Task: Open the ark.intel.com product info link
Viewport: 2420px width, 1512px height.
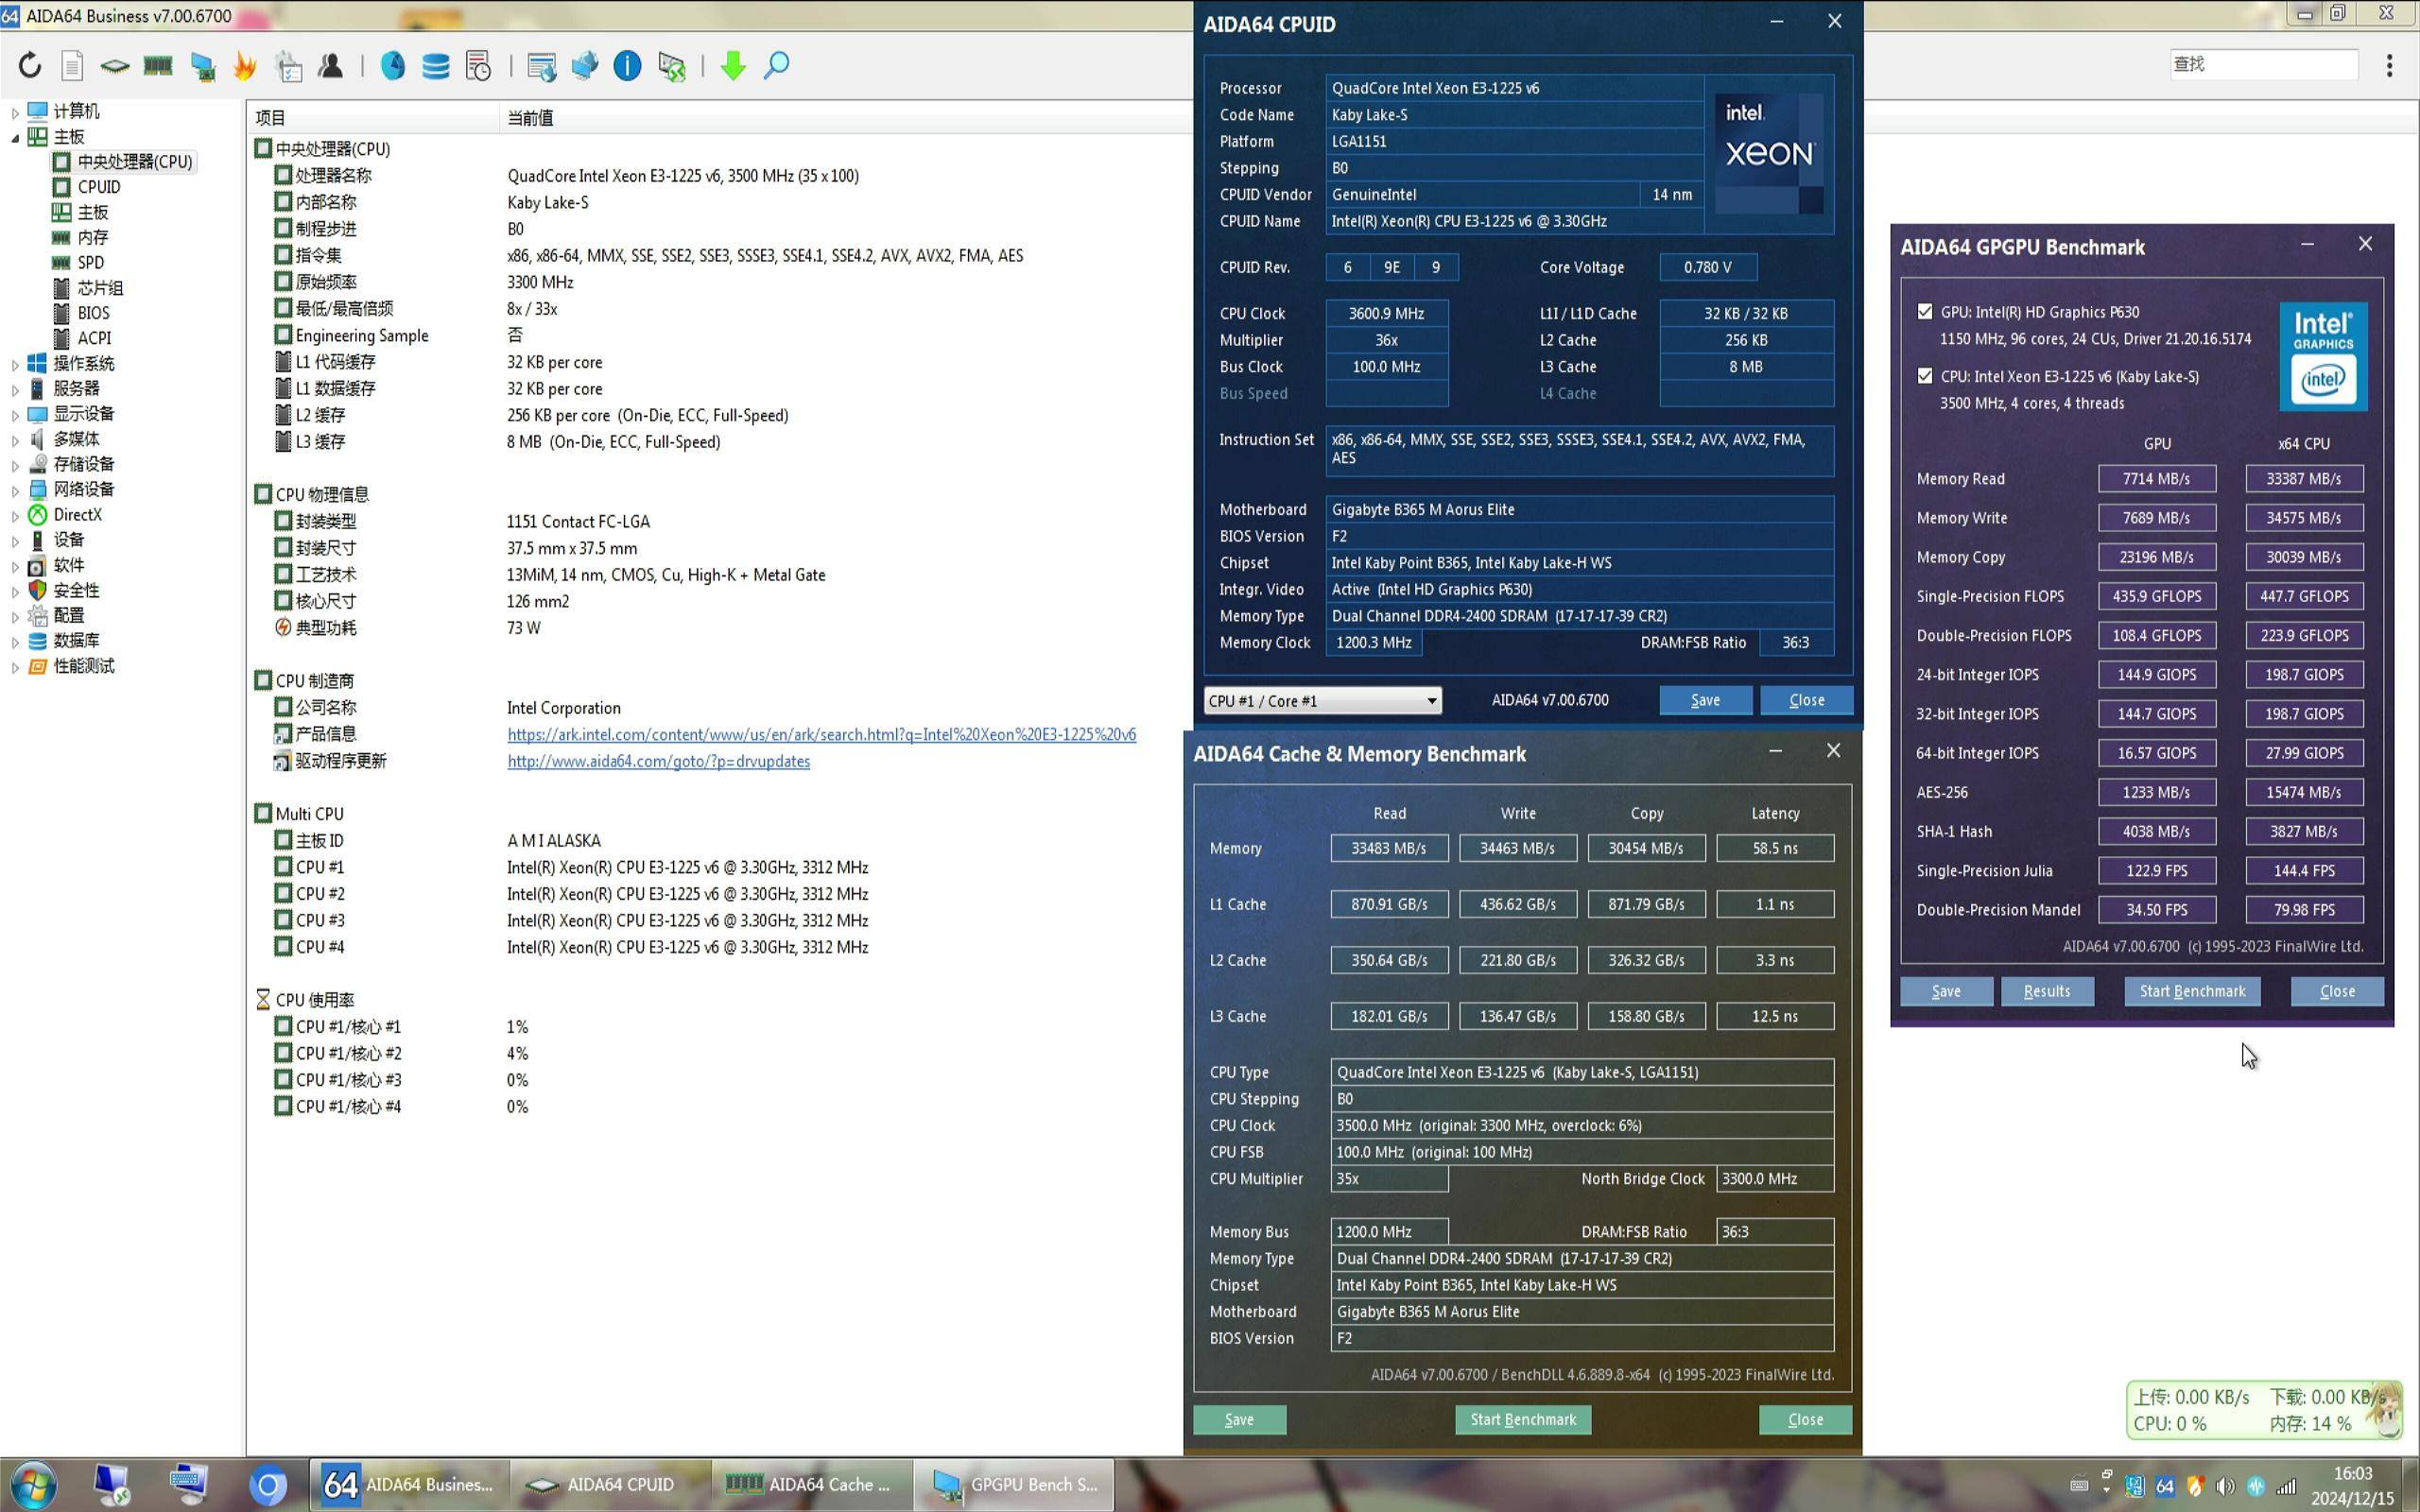Action: coord(821,734)
